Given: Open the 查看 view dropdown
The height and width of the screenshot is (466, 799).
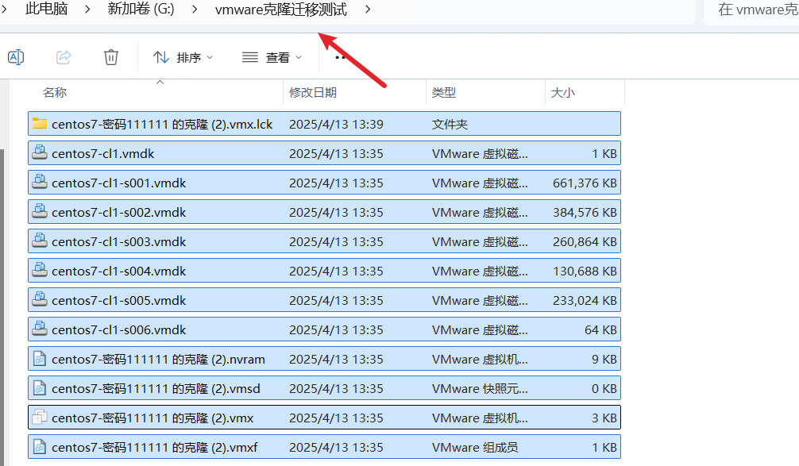Looking at the screenshot, I should tap(272, 57).
